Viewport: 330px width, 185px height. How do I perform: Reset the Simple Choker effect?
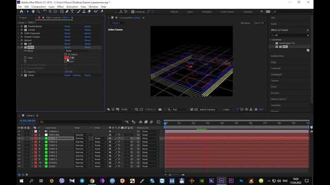pos(68,37)
